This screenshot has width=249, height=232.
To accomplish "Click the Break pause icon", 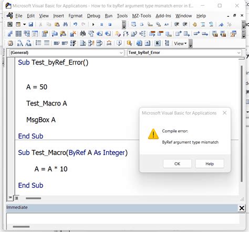I will 102,24.
